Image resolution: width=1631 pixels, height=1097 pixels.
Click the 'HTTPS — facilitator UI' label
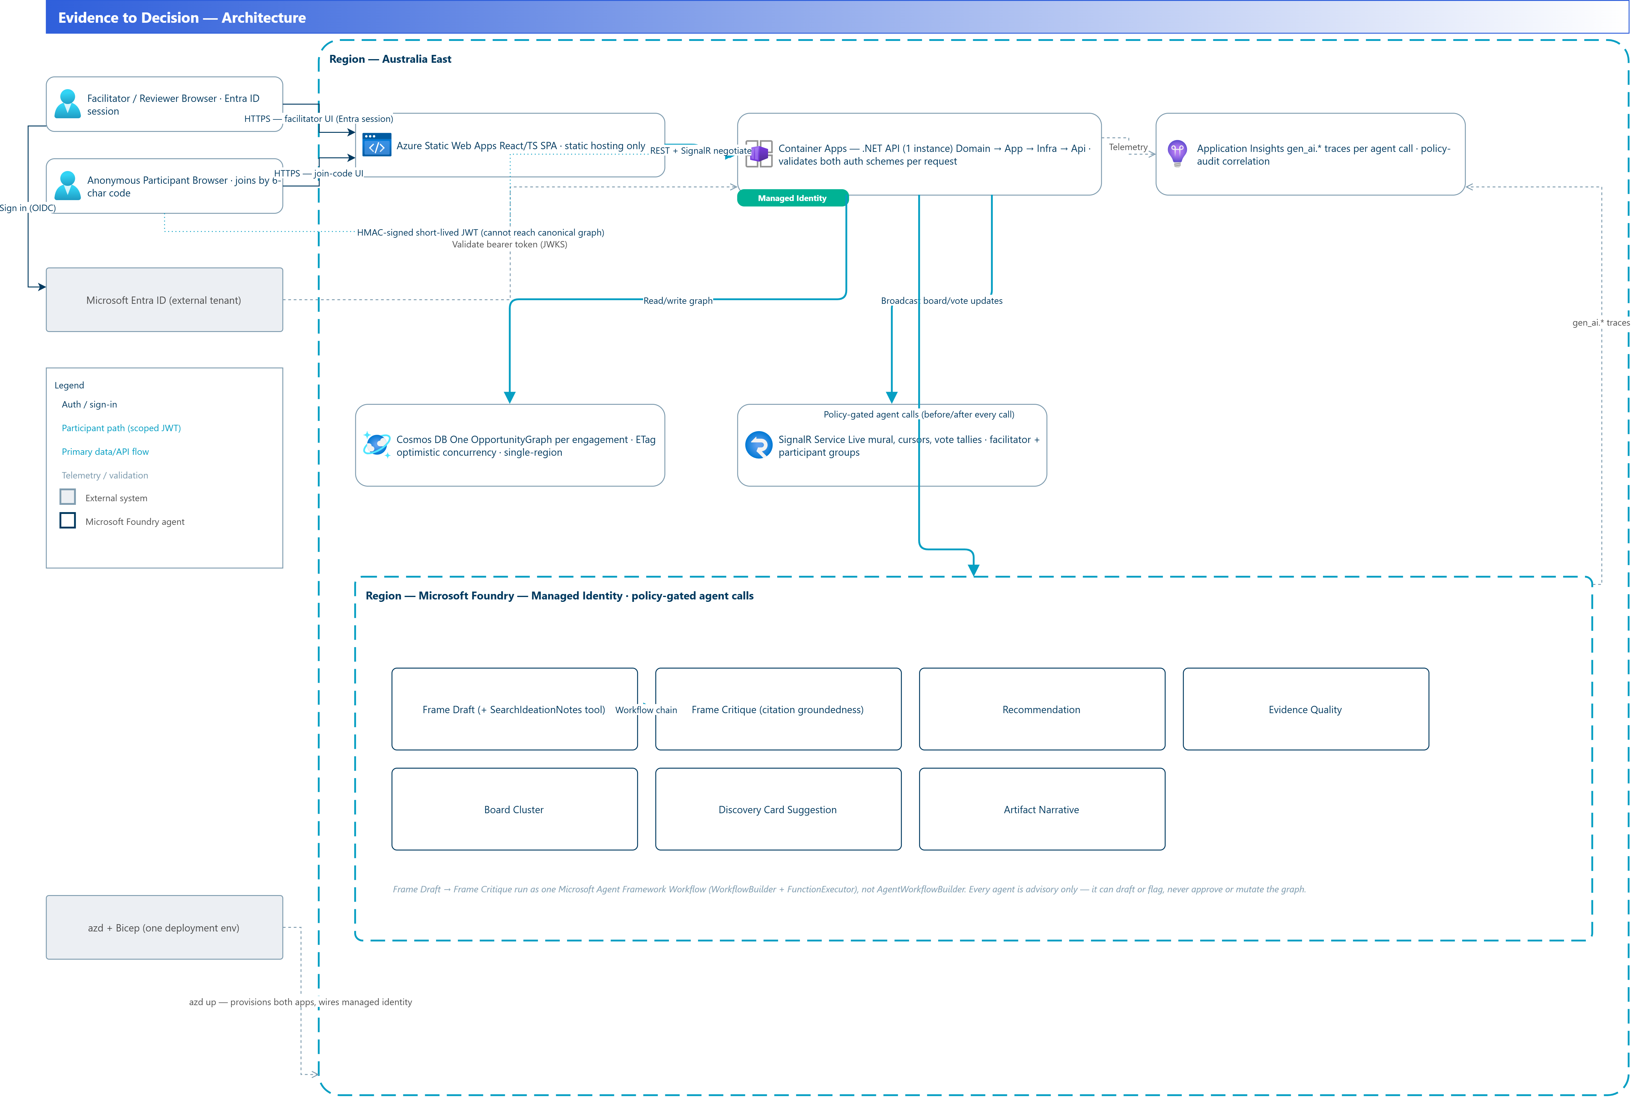pyautogui.click(x=318, y=119)
